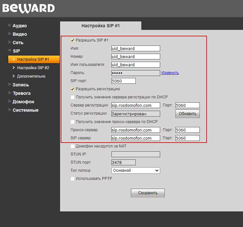Click the Сервер регистрации input field
The image size is (243, 227).
coord(135,105)
